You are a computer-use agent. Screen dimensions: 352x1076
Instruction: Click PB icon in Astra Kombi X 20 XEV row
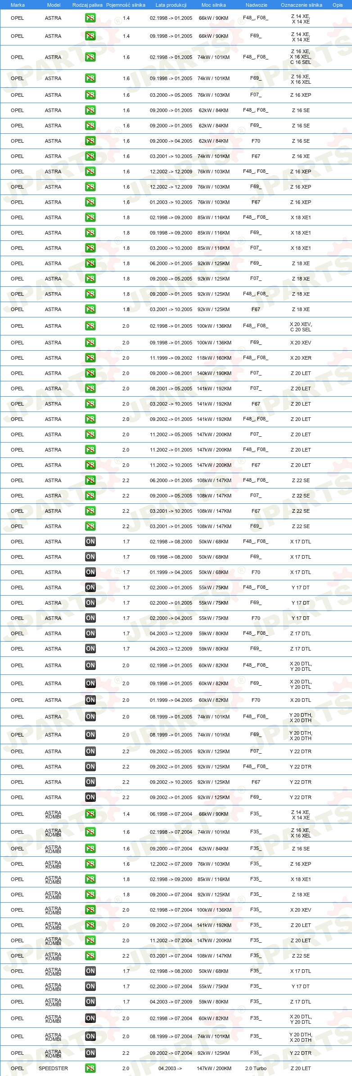(x=90, y=910)
